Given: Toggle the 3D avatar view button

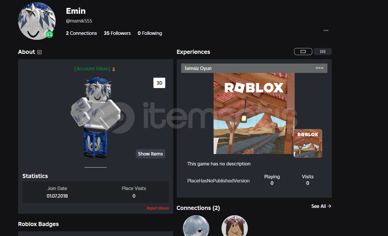Looking at the screenshot, I should 159,83.
